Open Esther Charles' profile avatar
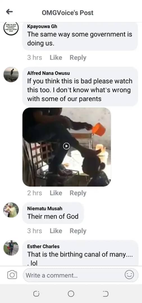142x303 pixels. coord(11,248)
